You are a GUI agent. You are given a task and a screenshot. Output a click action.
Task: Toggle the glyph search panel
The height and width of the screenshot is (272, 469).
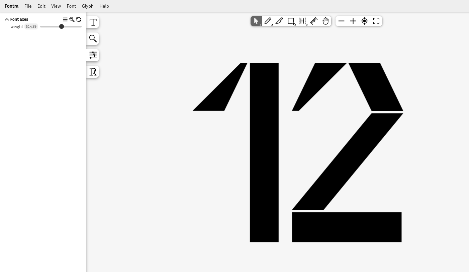point(93,39)
